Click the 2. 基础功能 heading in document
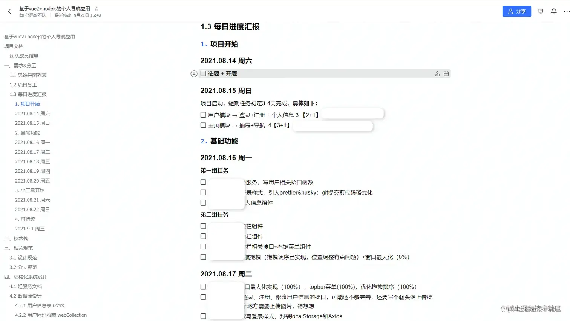 pos(219,141)
